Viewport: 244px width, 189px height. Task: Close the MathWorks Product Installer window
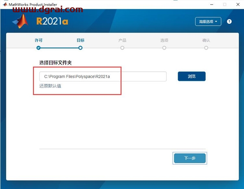[238, 4]
